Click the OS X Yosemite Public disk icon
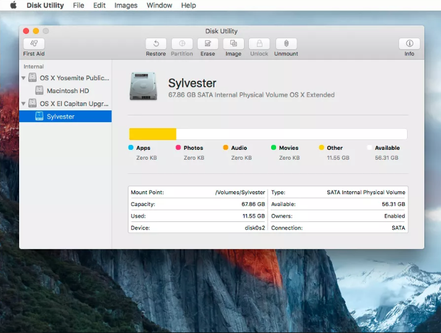 (32, 78)
